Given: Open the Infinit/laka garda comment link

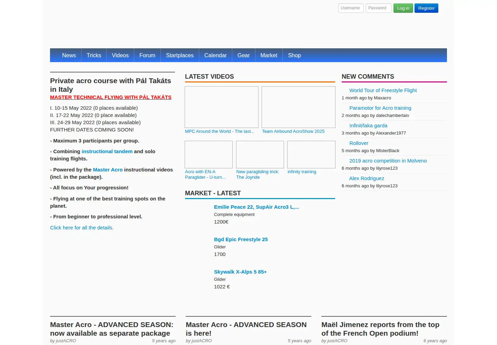Looking at the screenshot, I should click(x=368, y=126).
